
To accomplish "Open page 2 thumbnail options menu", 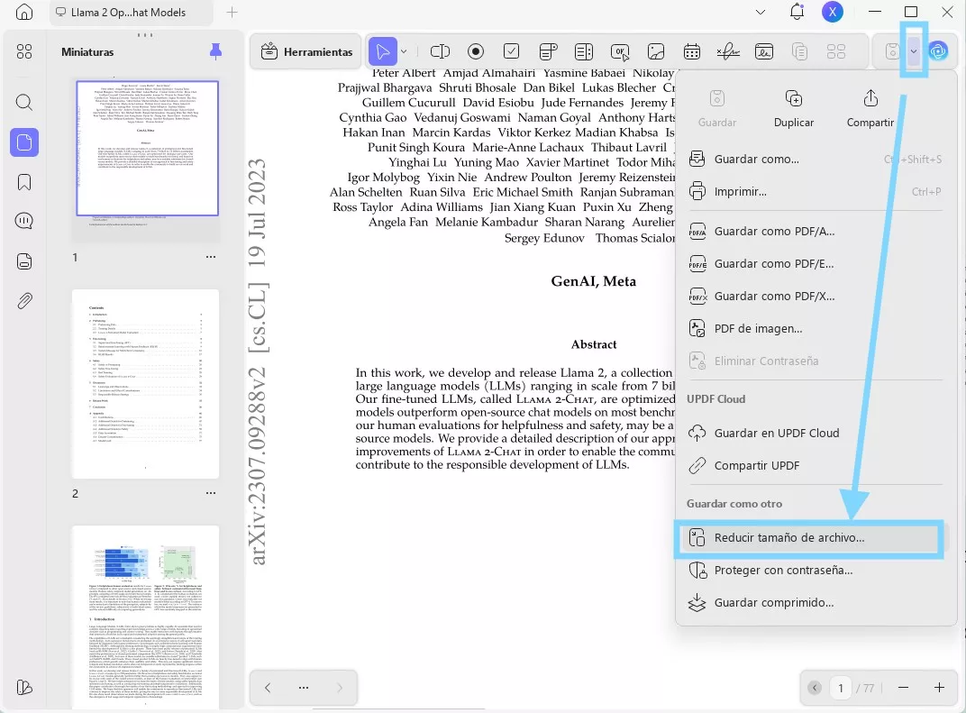I will pyautogui.click(x=211, y=493).
